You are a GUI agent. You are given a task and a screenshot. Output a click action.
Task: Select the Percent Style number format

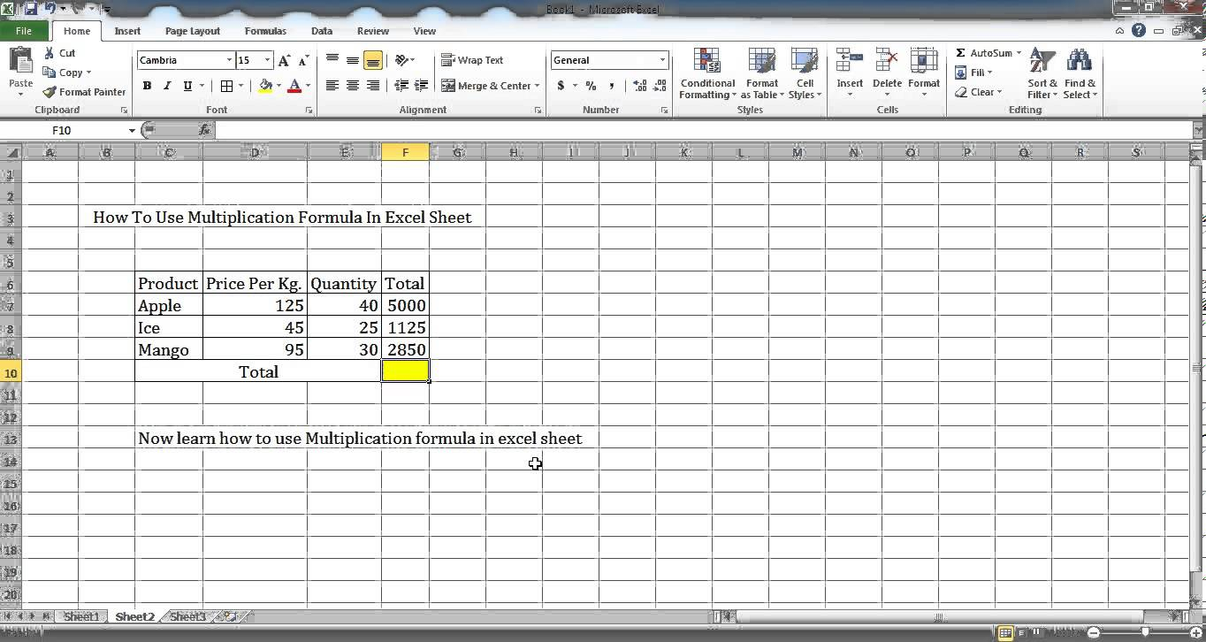[x=589, y=86]
